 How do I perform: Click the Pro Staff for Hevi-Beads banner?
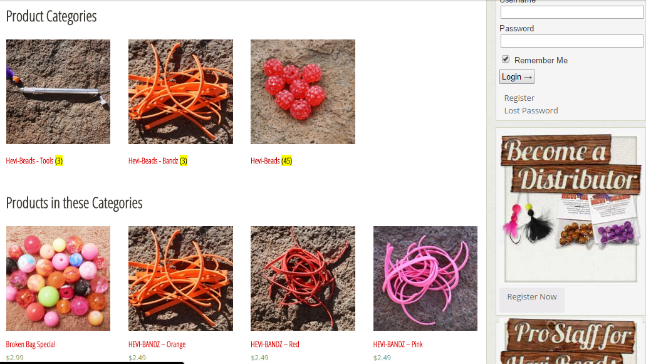point(571,342)
